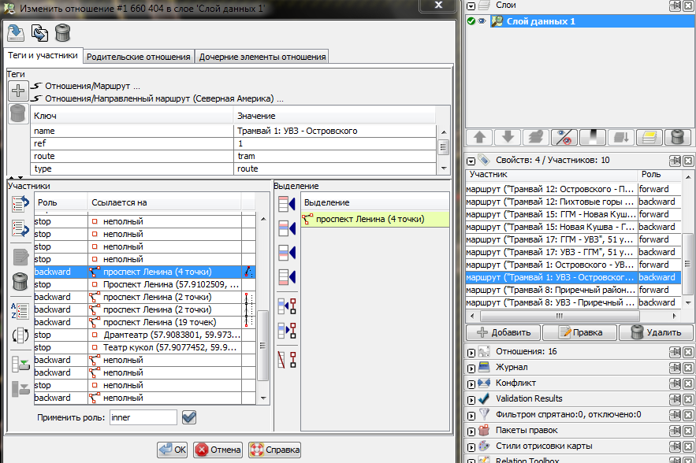This screenshot has width=696, height=463.
Task: Open Справка help button
Action: 275,450
